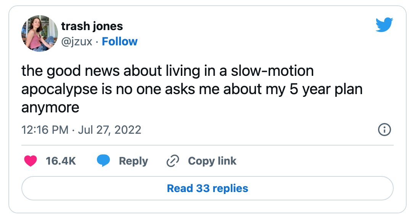Visit the @jzux handle link

click(x=77, y=42)
